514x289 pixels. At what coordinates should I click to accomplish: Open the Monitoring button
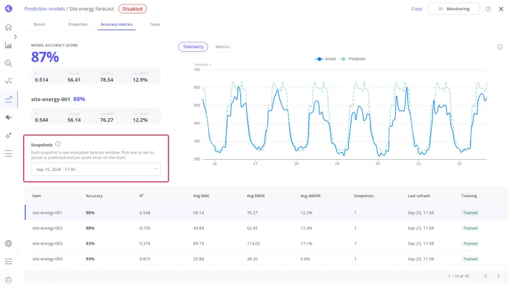pyautogui.click(x=454, y=9)
